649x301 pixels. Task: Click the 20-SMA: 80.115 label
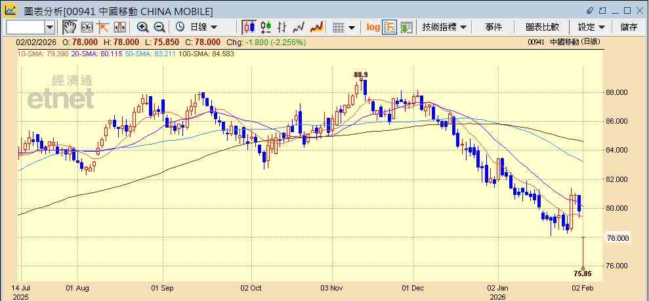pyautogui.click(x=96, y=54)
